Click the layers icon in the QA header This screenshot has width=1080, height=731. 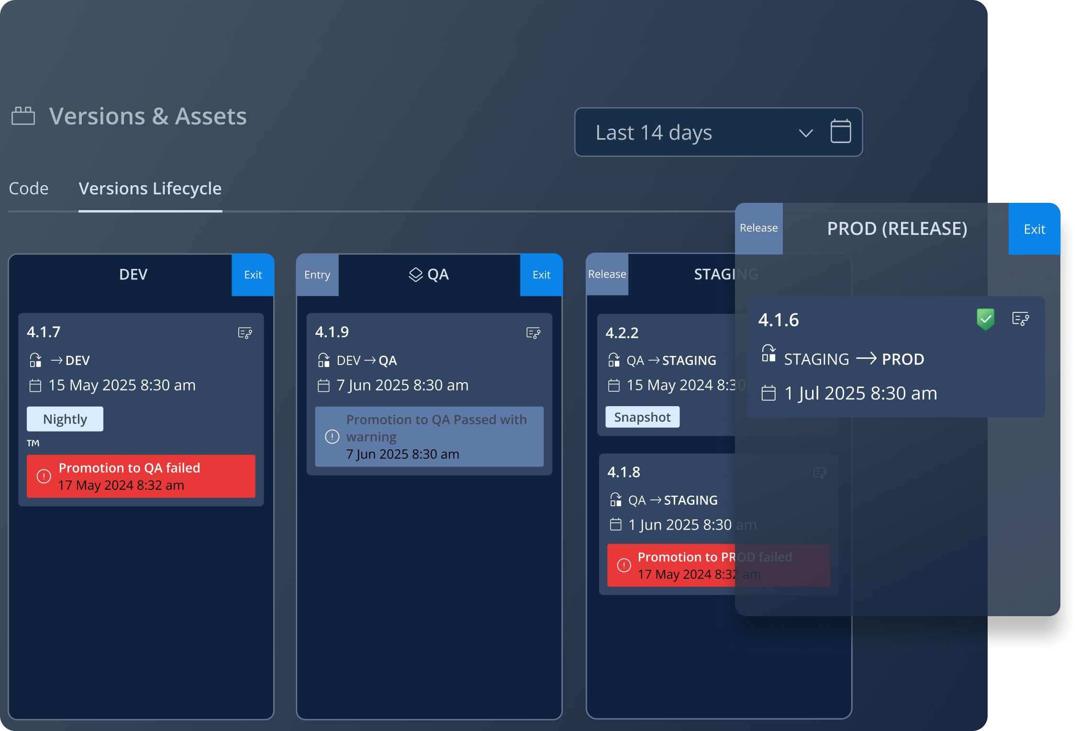(414, 274)
